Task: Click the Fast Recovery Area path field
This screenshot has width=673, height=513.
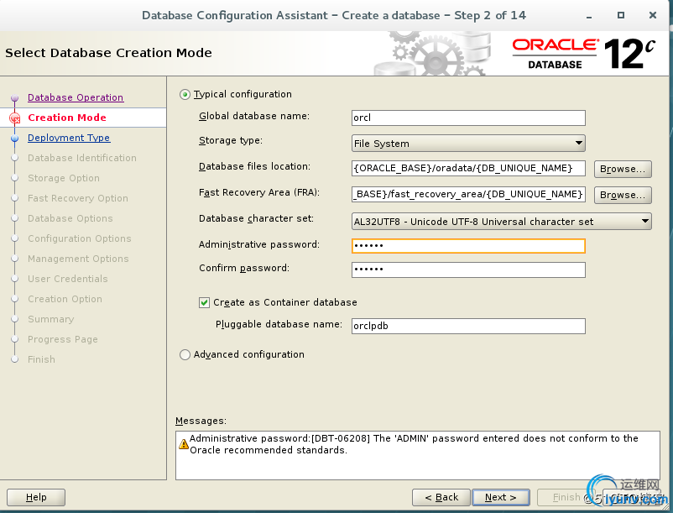Action: 468,194
